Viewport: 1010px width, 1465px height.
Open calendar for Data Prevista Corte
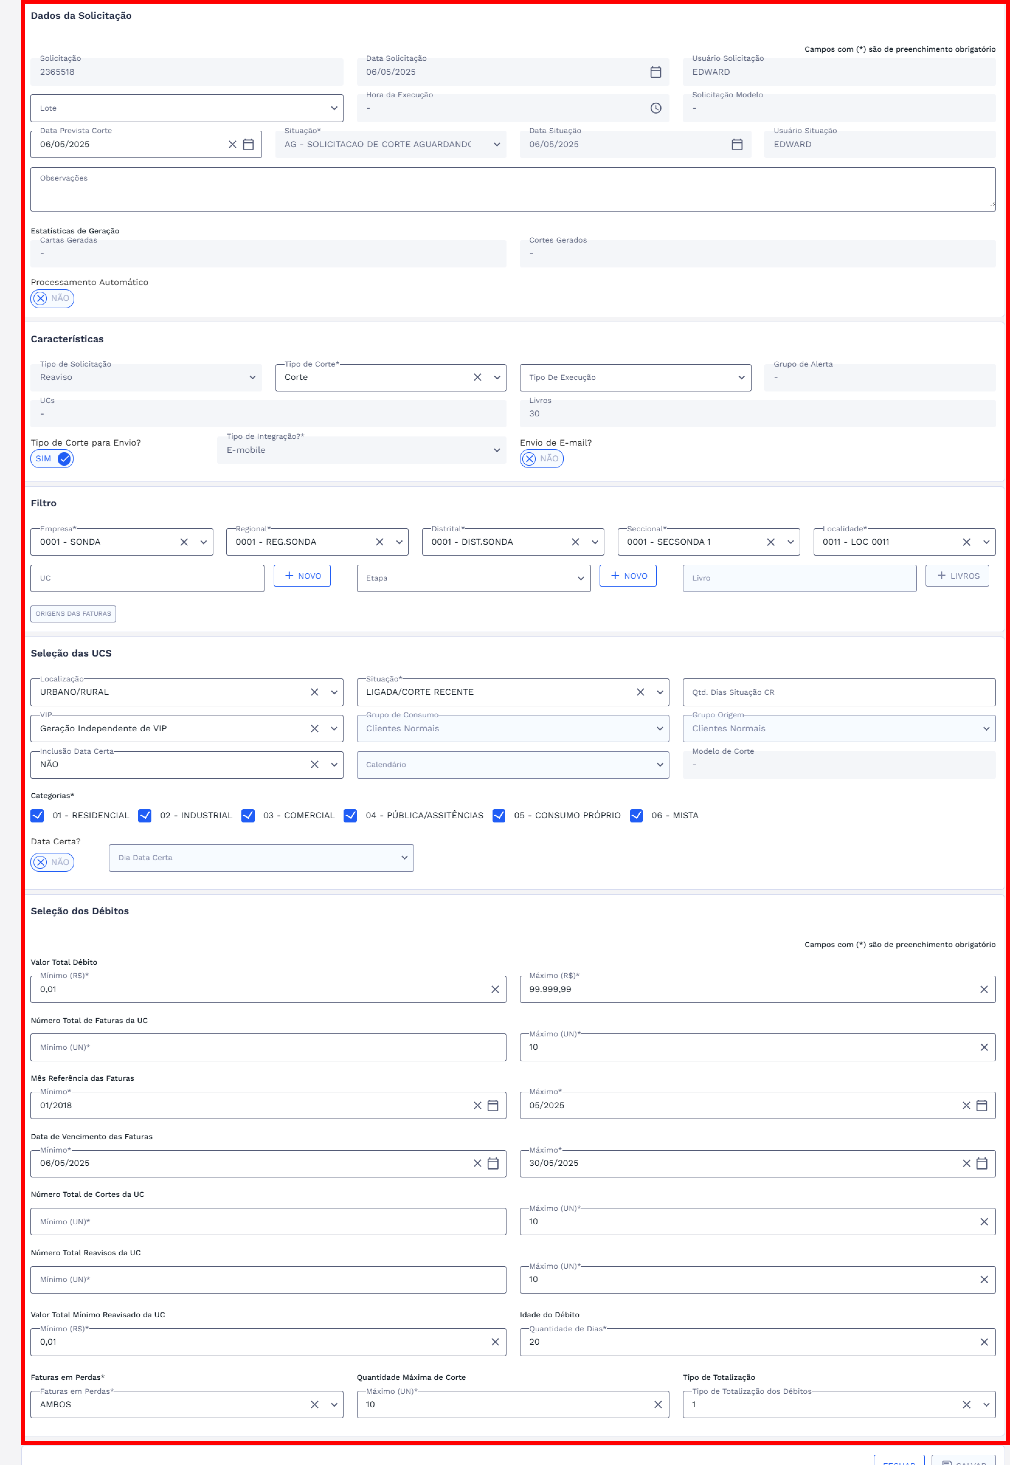(248, 145)
